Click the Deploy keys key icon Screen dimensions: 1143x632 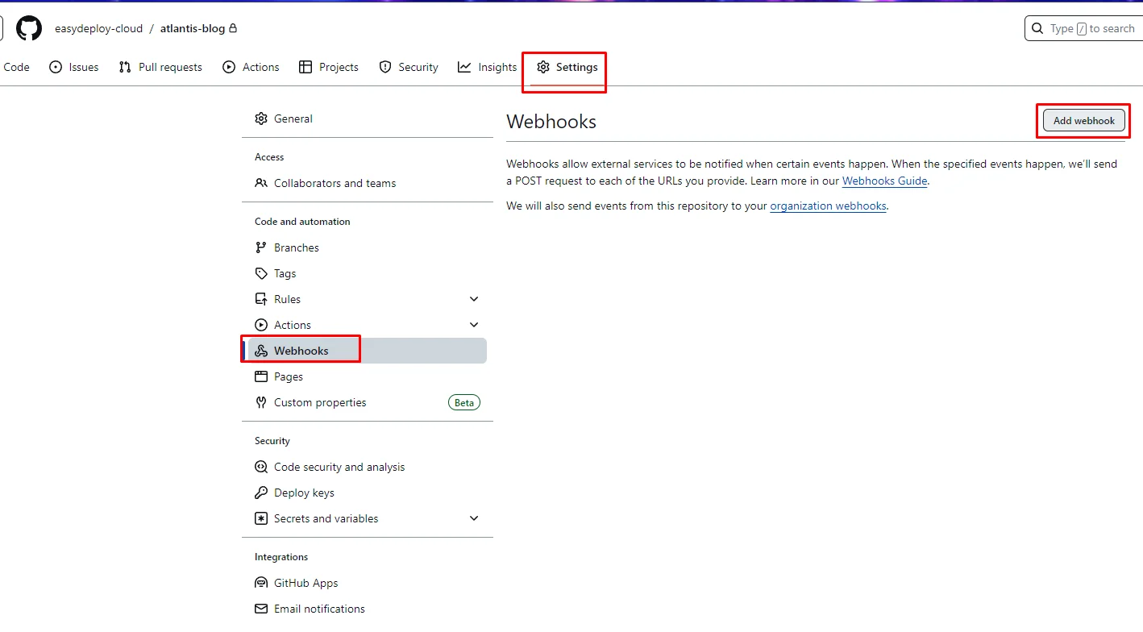[x=261, y=493]
